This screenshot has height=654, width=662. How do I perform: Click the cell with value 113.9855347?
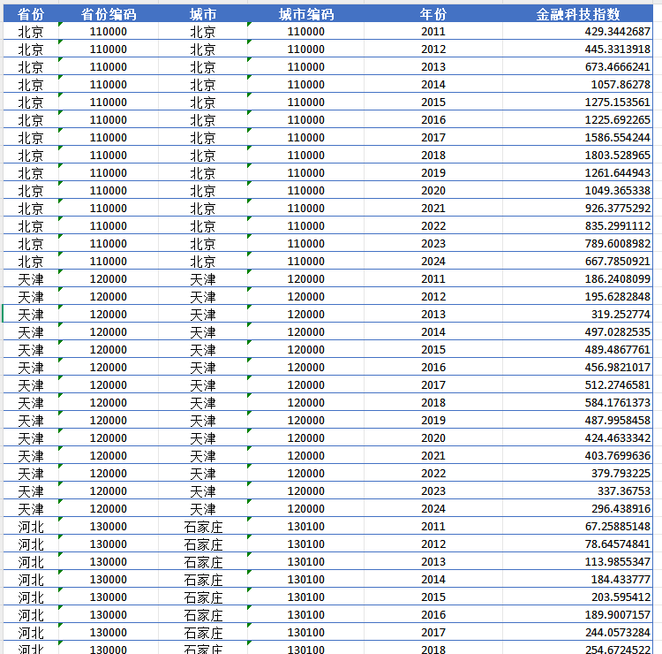coord(577,561)
